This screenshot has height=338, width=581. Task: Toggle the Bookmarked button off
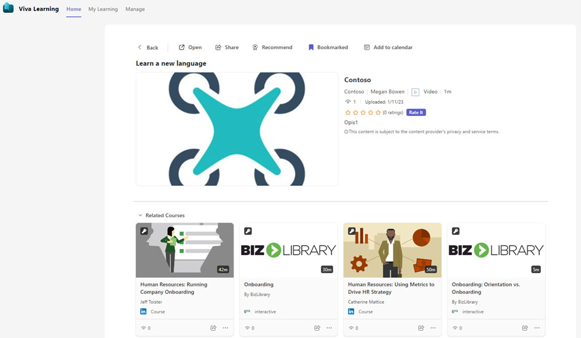[x=328, y=47]
